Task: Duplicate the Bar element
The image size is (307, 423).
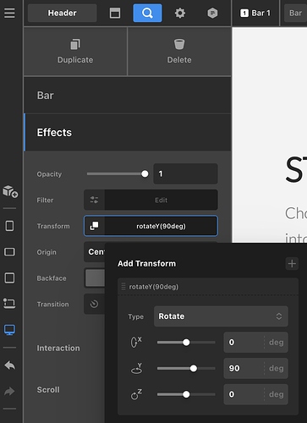Action: 75,52
